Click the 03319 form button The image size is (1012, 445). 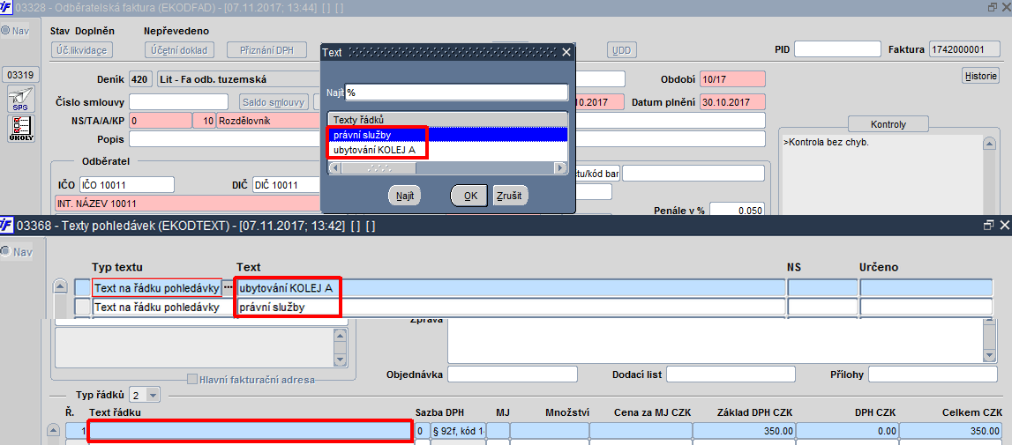(x=20, y=76)
